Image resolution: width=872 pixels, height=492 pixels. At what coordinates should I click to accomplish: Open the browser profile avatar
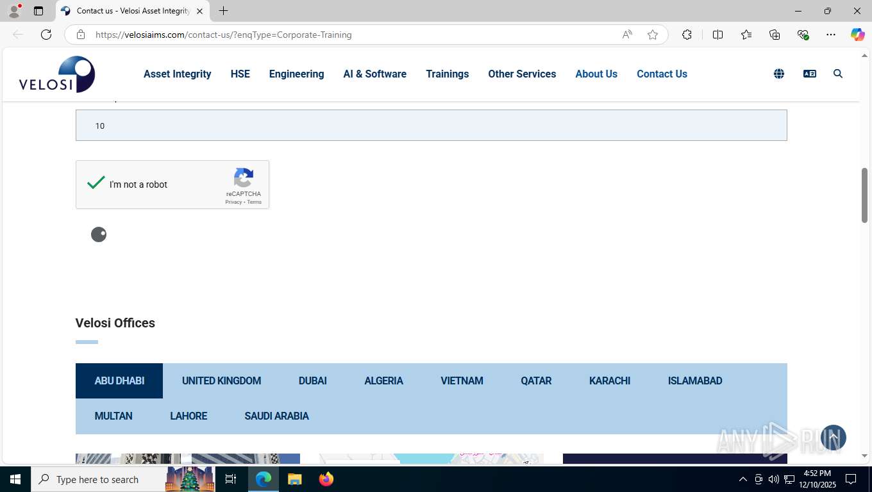coord(14,11)
